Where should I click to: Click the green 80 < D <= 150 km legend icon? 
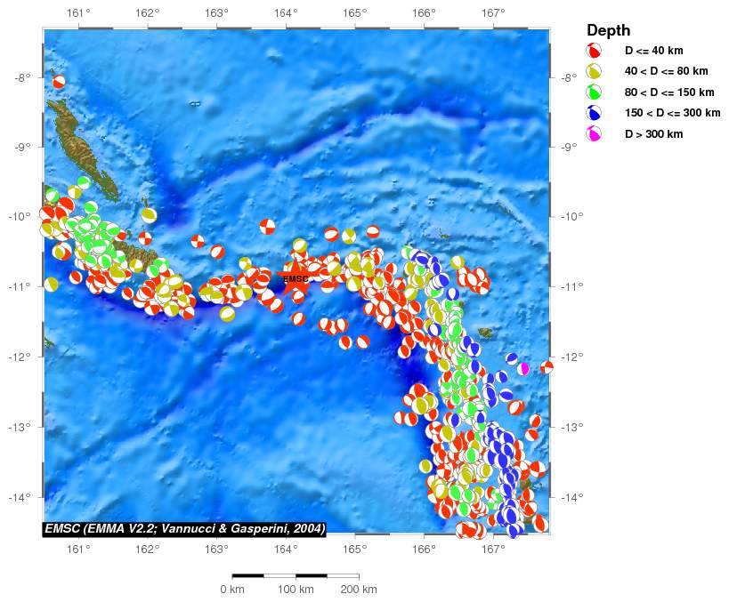tap(594, 92)
